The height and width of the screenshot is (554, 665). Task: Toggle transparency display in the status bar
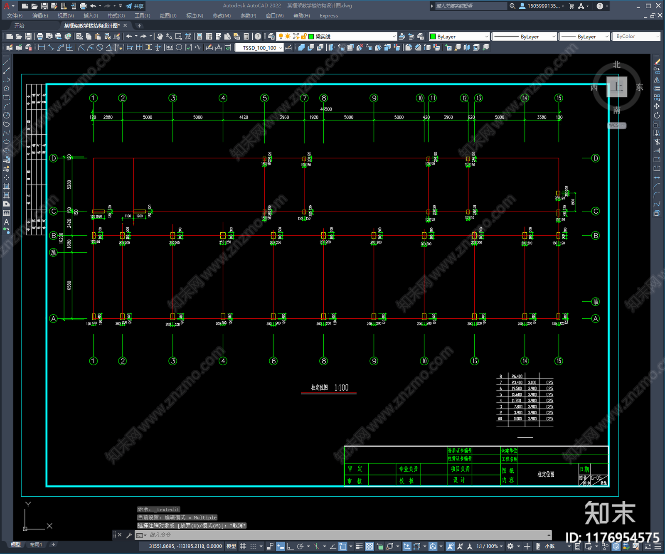[369, 546]
